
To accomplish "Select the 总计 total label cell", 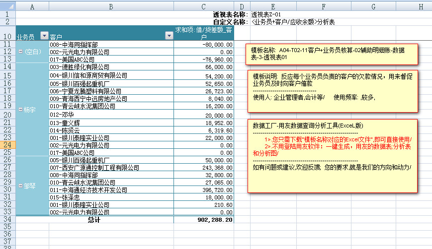I will click(94, 219).
